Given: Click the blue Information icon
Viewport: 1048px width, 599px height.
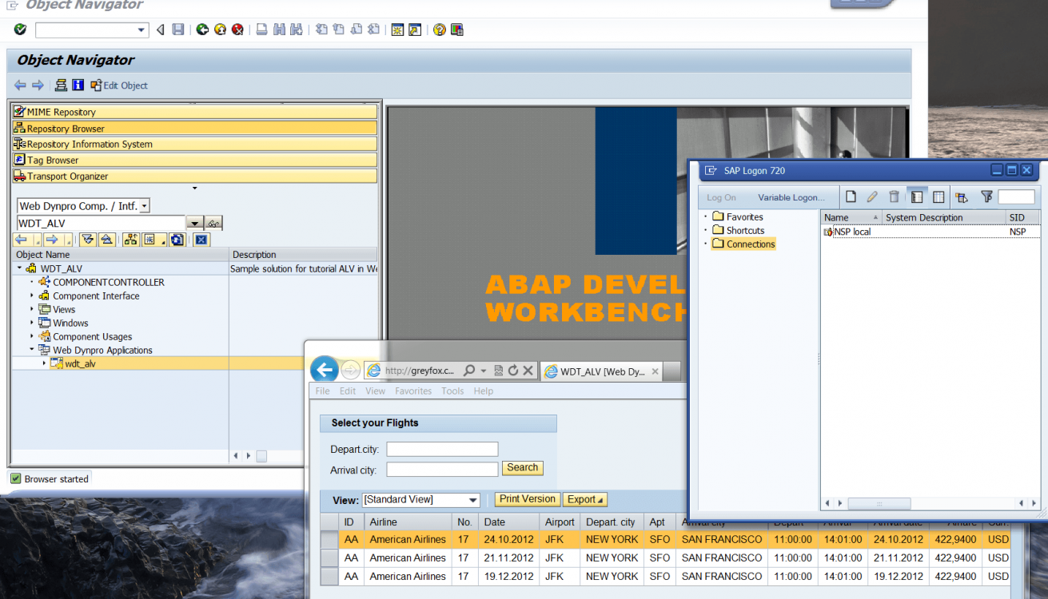Looking at the screenshot, I should 78,85.
